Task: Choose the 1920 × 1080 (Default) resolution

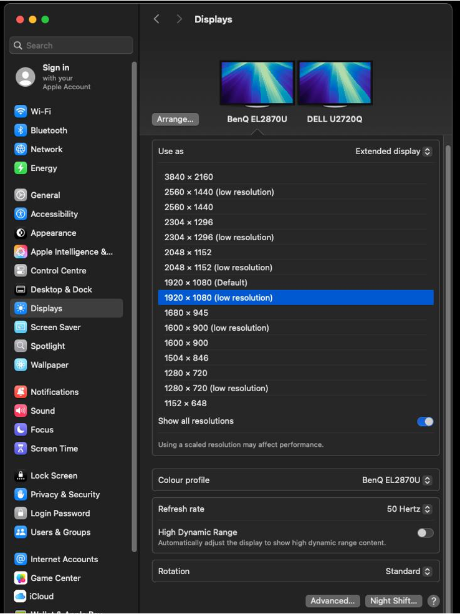Action: point(206,283)
